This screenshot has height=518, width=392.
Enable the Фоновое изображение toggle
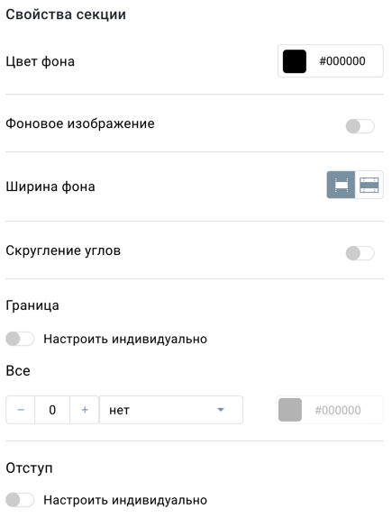360,126
